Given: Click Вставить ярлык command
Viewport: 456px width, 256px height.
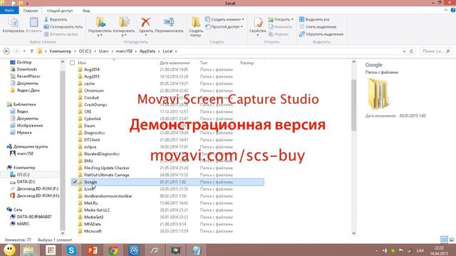Looking at the screenshot, I should tap(61, 34).
